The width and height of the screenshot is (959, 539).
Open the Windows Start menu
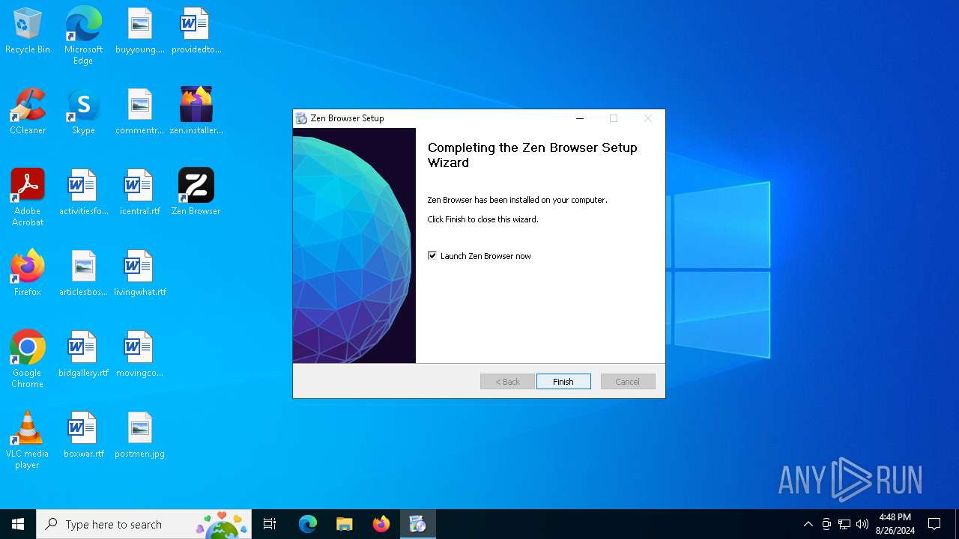(x=18, y=524)
